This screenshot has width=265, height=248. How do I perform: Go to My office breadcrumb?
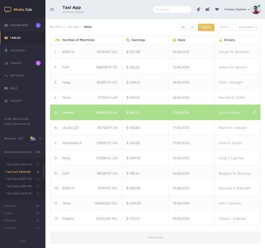click(56, 27)
